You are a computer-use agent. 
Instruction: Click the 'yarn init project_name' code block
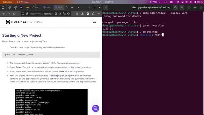[51, 55]
